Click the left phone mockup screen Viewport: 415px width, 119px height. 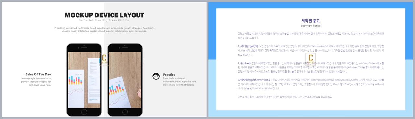pos(84,80)
